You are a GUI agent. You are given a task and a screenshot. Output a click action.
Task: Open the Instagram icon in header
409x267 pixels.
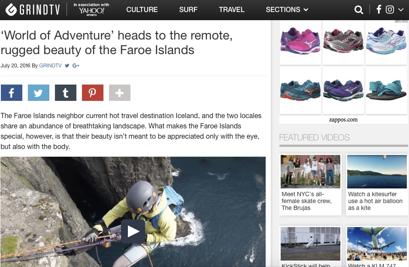click(x=390, y=9)
